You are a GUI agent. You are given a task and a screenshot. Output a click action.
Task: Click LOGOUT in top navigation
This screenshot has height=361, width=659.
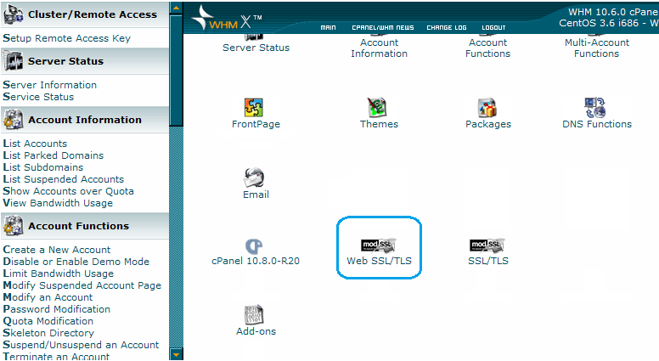pyautogui.click(x=493, y=27)
